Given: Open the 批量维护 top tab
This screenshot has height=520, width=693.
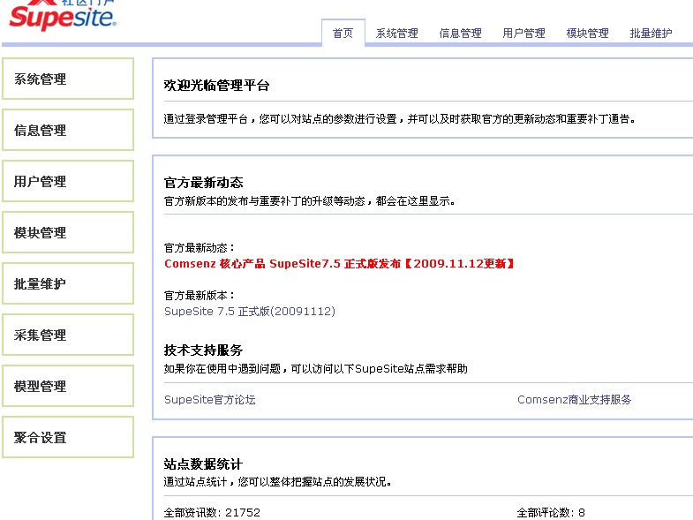Looking at the screenshot, I should tap(651, 34).
